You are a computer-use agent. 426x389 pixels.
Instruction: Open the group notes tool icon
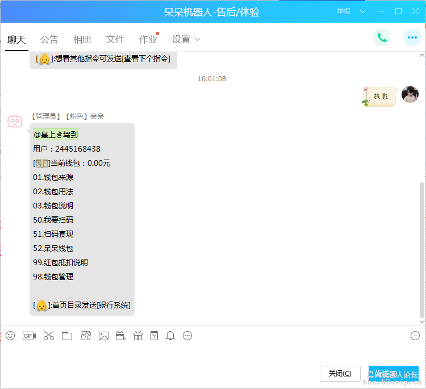pyautogui.click(x=86, y=336)
